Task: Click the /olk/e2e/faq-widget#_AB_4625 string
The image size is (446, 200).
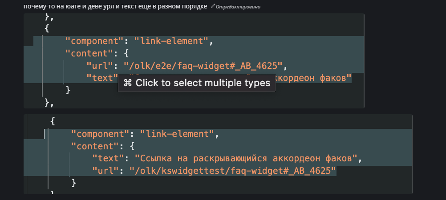Action: click(x=203, y=66)
